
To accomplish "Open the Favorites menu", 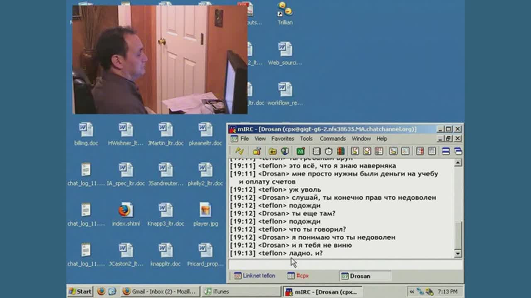I will [283, 139].
